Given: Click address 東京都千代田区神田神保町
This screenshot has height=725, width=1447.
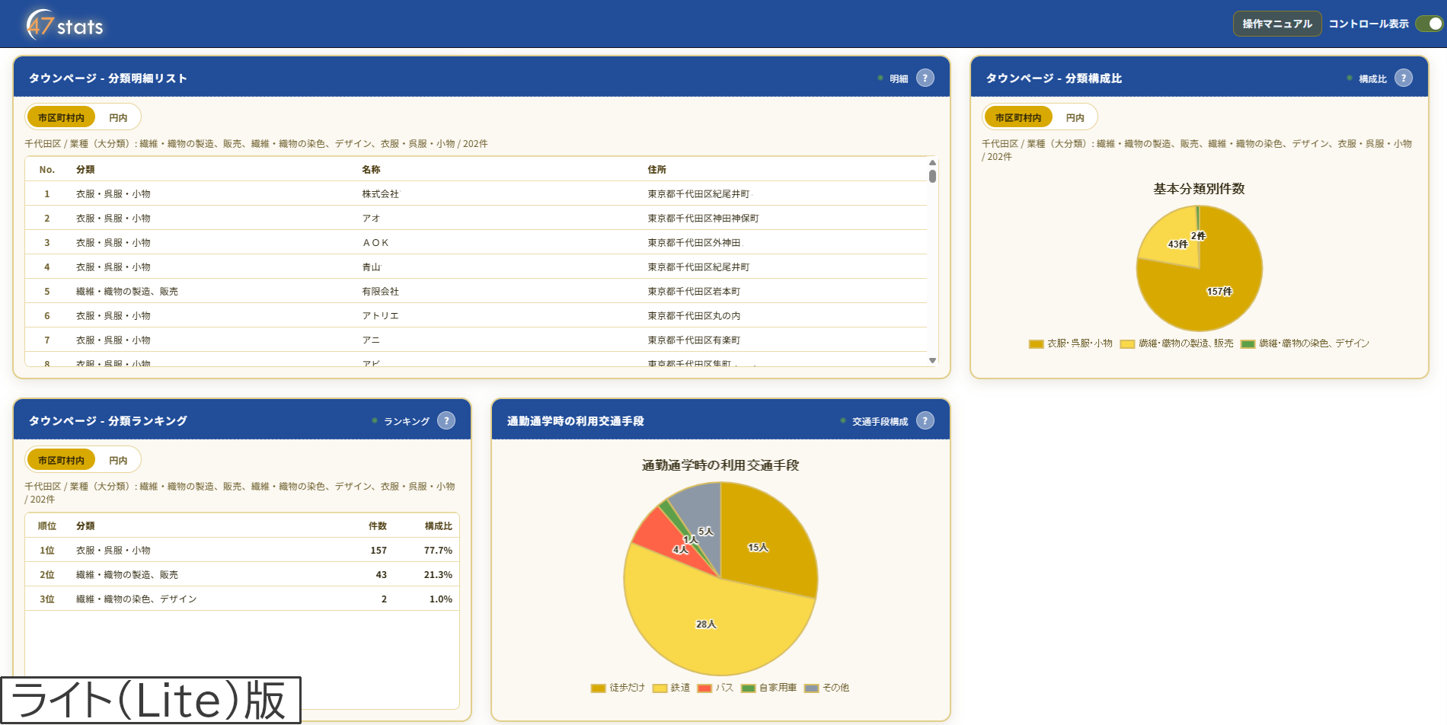Looking at the screenshot, I should pos(703,219).
